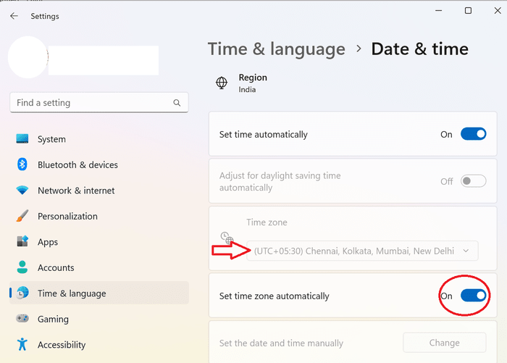Click the Time zone dropdown chevron
Viewport: 507px width, 363px height.
pyautogui.click(x=466, y=251)
